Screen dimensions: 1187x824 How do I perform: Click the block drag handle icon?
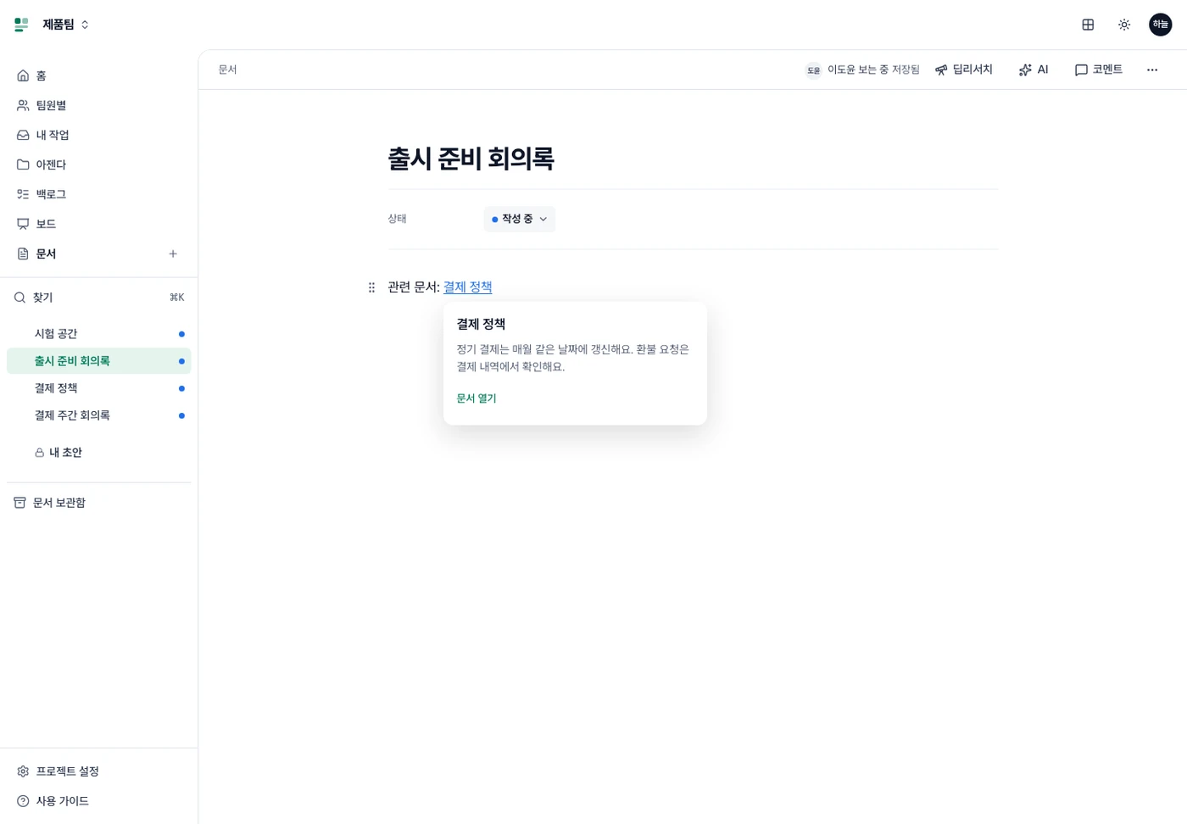[x=371, y=287]
